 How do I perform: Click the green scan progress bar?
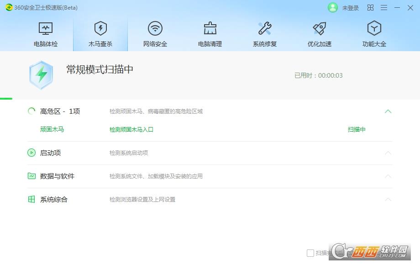click(x=6, y=99)
